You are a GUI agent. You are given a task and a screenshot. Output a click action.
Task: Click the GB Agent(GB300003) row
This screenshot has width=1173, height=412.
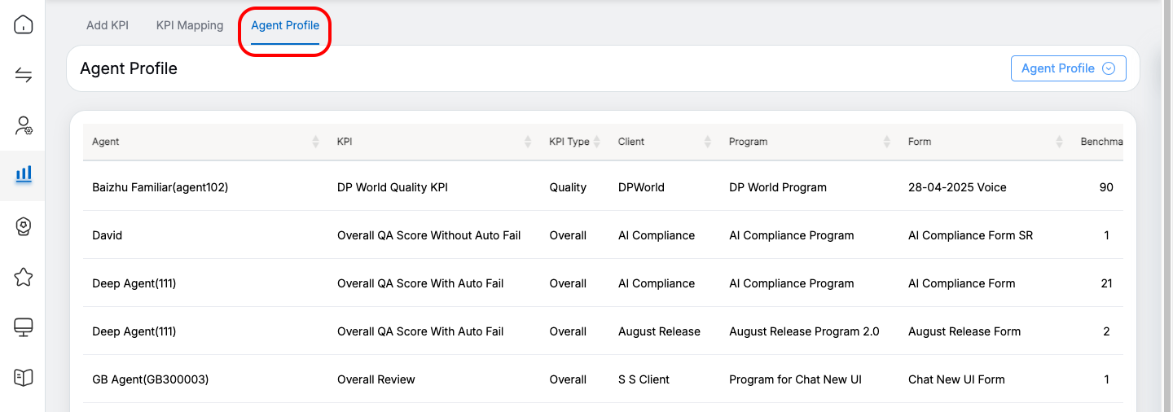[151, 379]
